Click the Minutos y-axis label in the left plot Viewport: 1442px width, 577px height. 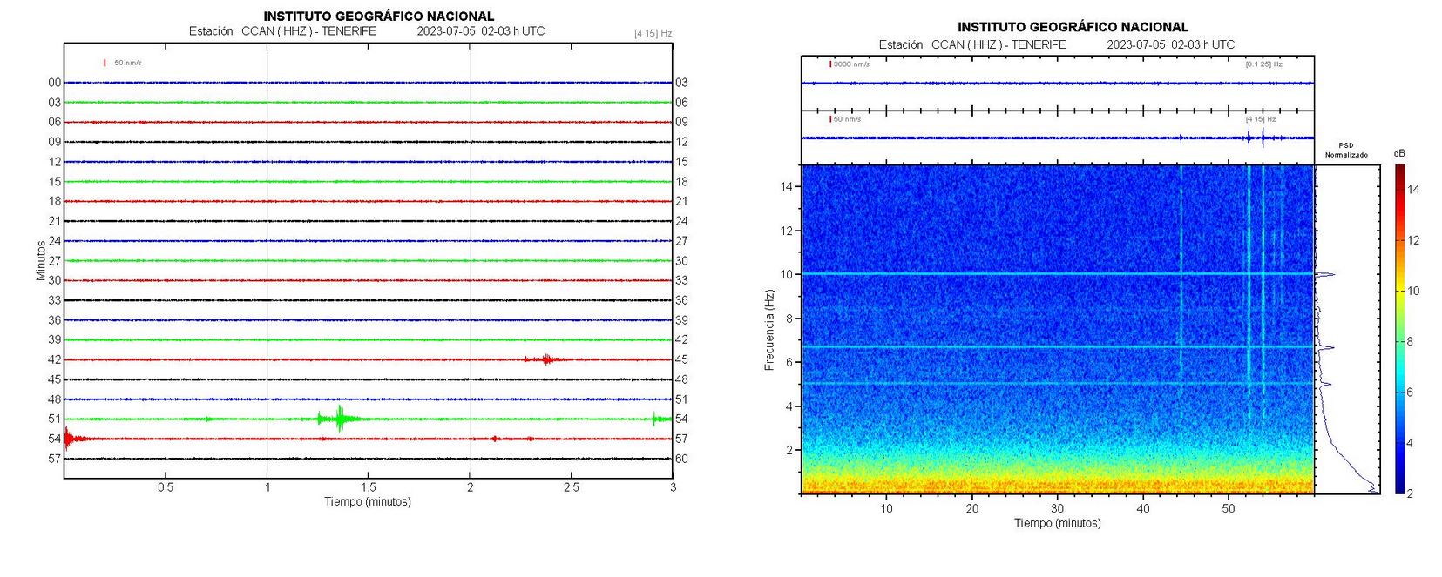[x=40, y=261]
